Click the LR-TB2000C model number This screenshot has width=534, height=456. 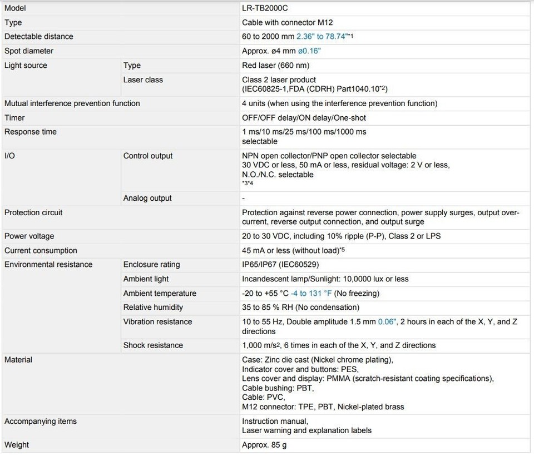coord(265,8)
